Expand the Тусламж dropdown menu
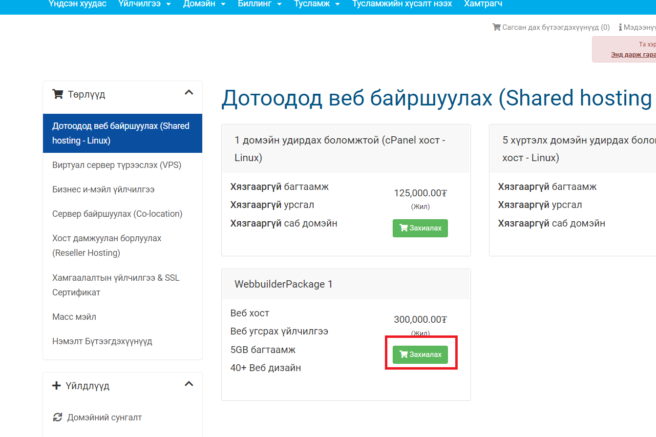This screenshot has width=656, height=437. [317, 4]
